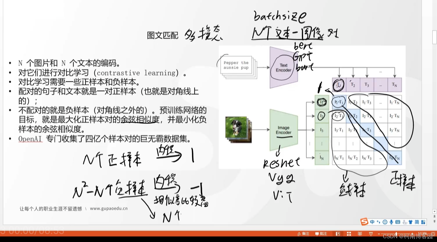The width and height of the screenshot is (437, 242).
Task: Select the 图文匹配 slide title
Action: [162, 35]
